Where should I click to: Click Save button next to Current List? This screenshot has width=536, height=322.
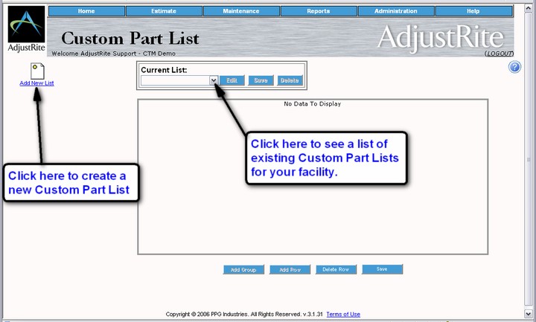pos(261,80)
